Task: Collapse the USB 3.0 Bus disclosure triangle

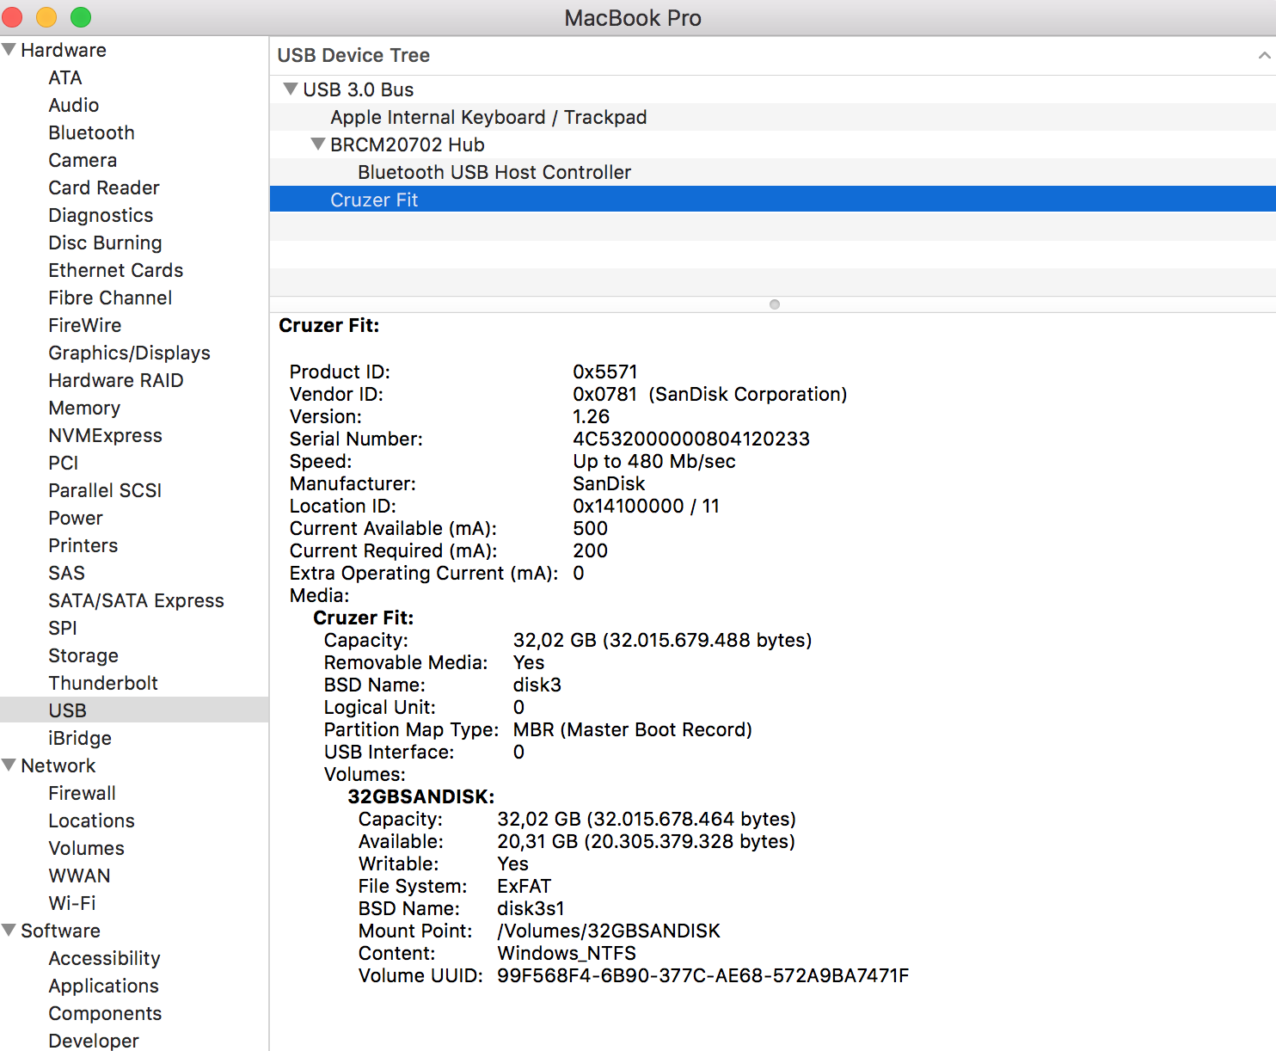Action: 291,89
